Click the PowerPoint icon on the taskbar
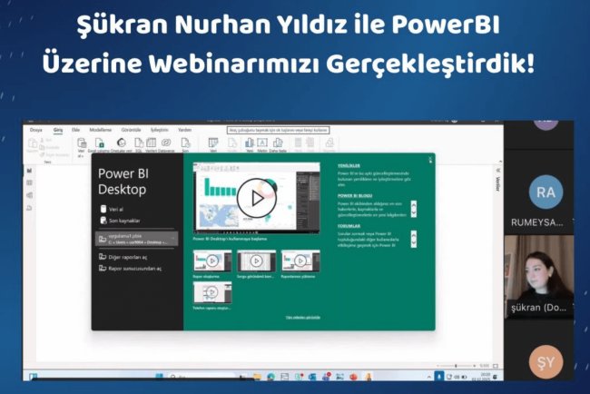 pos(353,377)
